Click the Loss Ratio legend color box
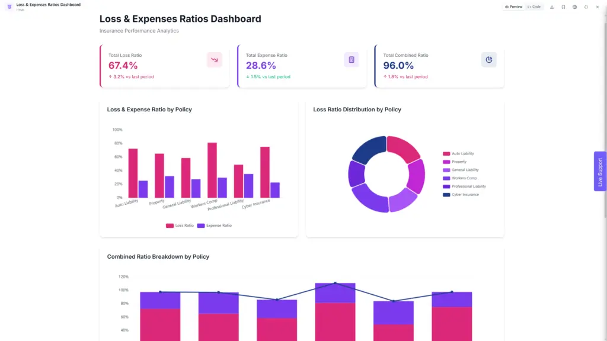The height and width of the screenshot is (341, 607). [x=170, y=226]
